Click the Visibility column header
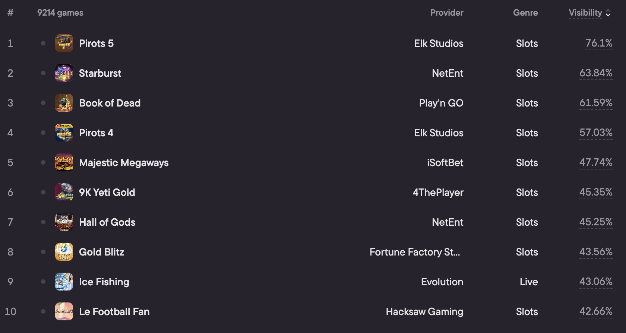 pos(585,13)
